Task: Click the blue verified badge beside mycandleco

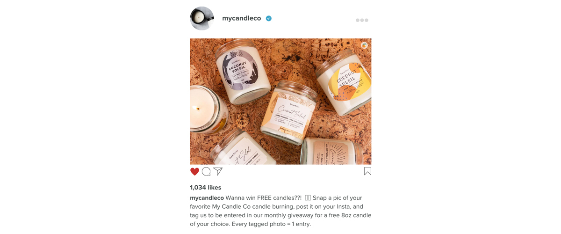Action: click(269, 18)
